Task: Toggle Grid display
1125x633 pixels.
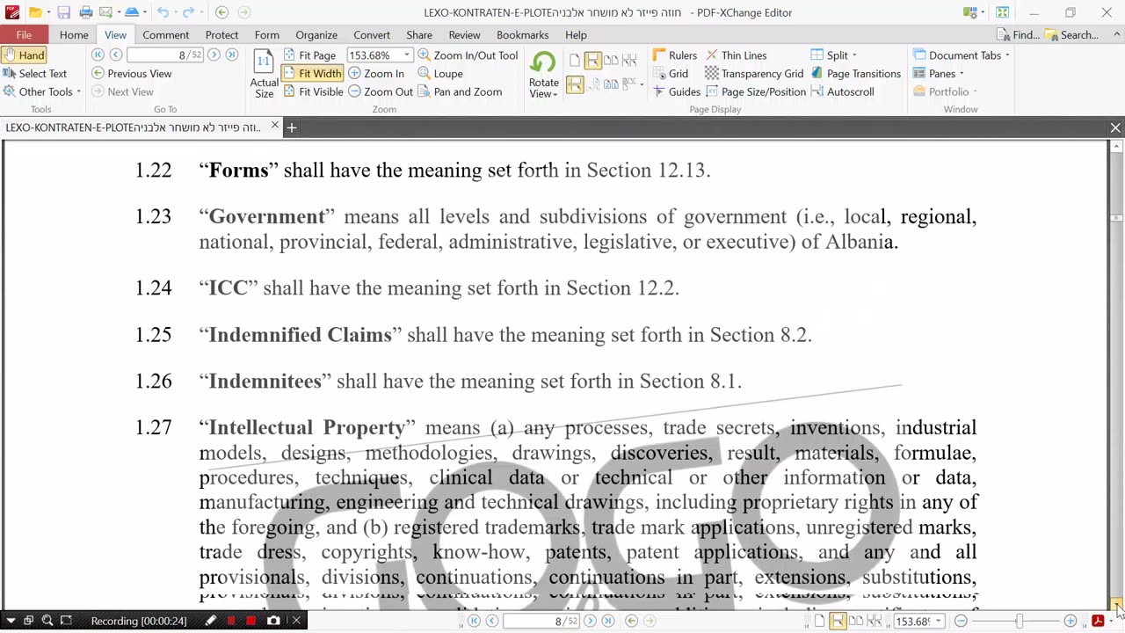Action: click(x=671, y=74)
